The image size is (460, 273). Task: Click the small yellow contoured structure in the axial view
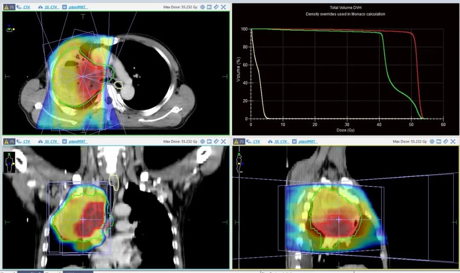coord(118,85)
